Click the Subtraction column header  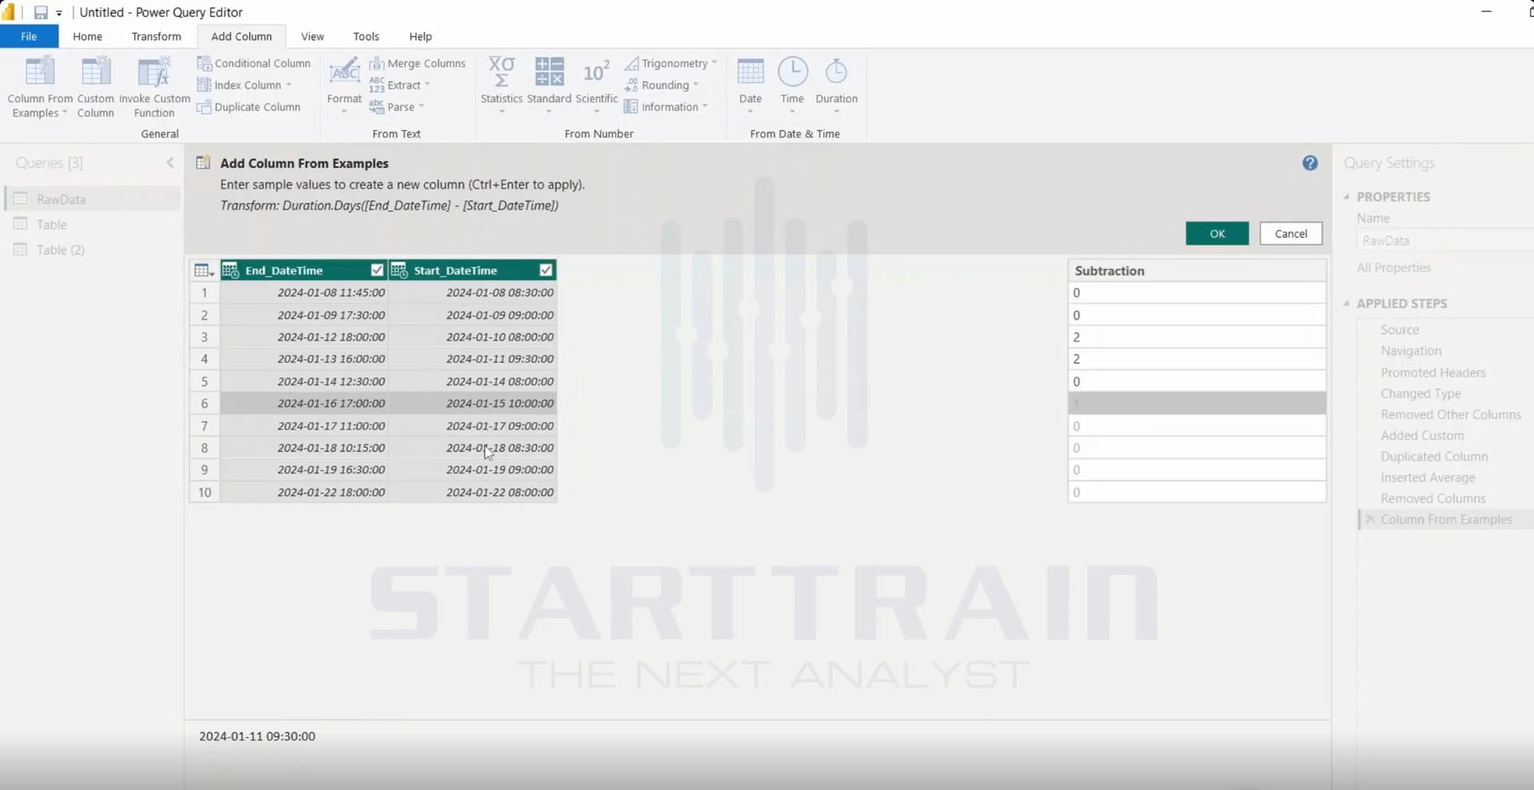[x=1197, y=270]
